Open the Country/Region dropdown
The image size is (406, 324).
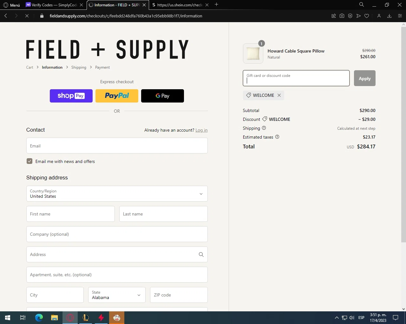pos(117,194)
